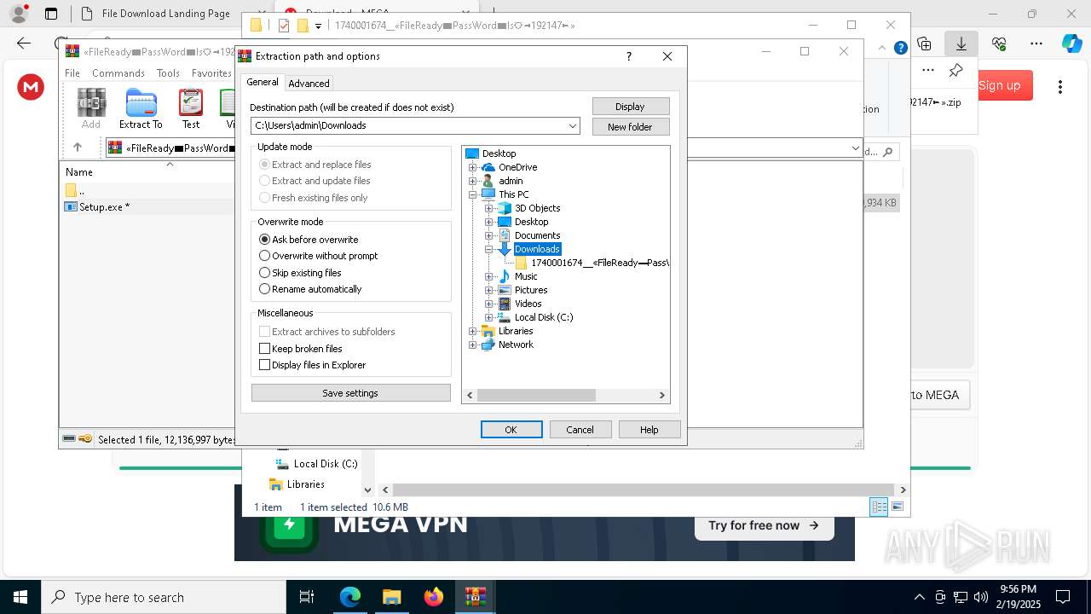Click the New folder button
The height and width of the screenshot is (614, 1091).
pyautogui.click(x=631, y=127)
